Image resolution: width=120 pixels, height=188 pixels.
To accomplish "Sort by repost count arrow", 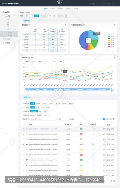I will click(42, 115).
